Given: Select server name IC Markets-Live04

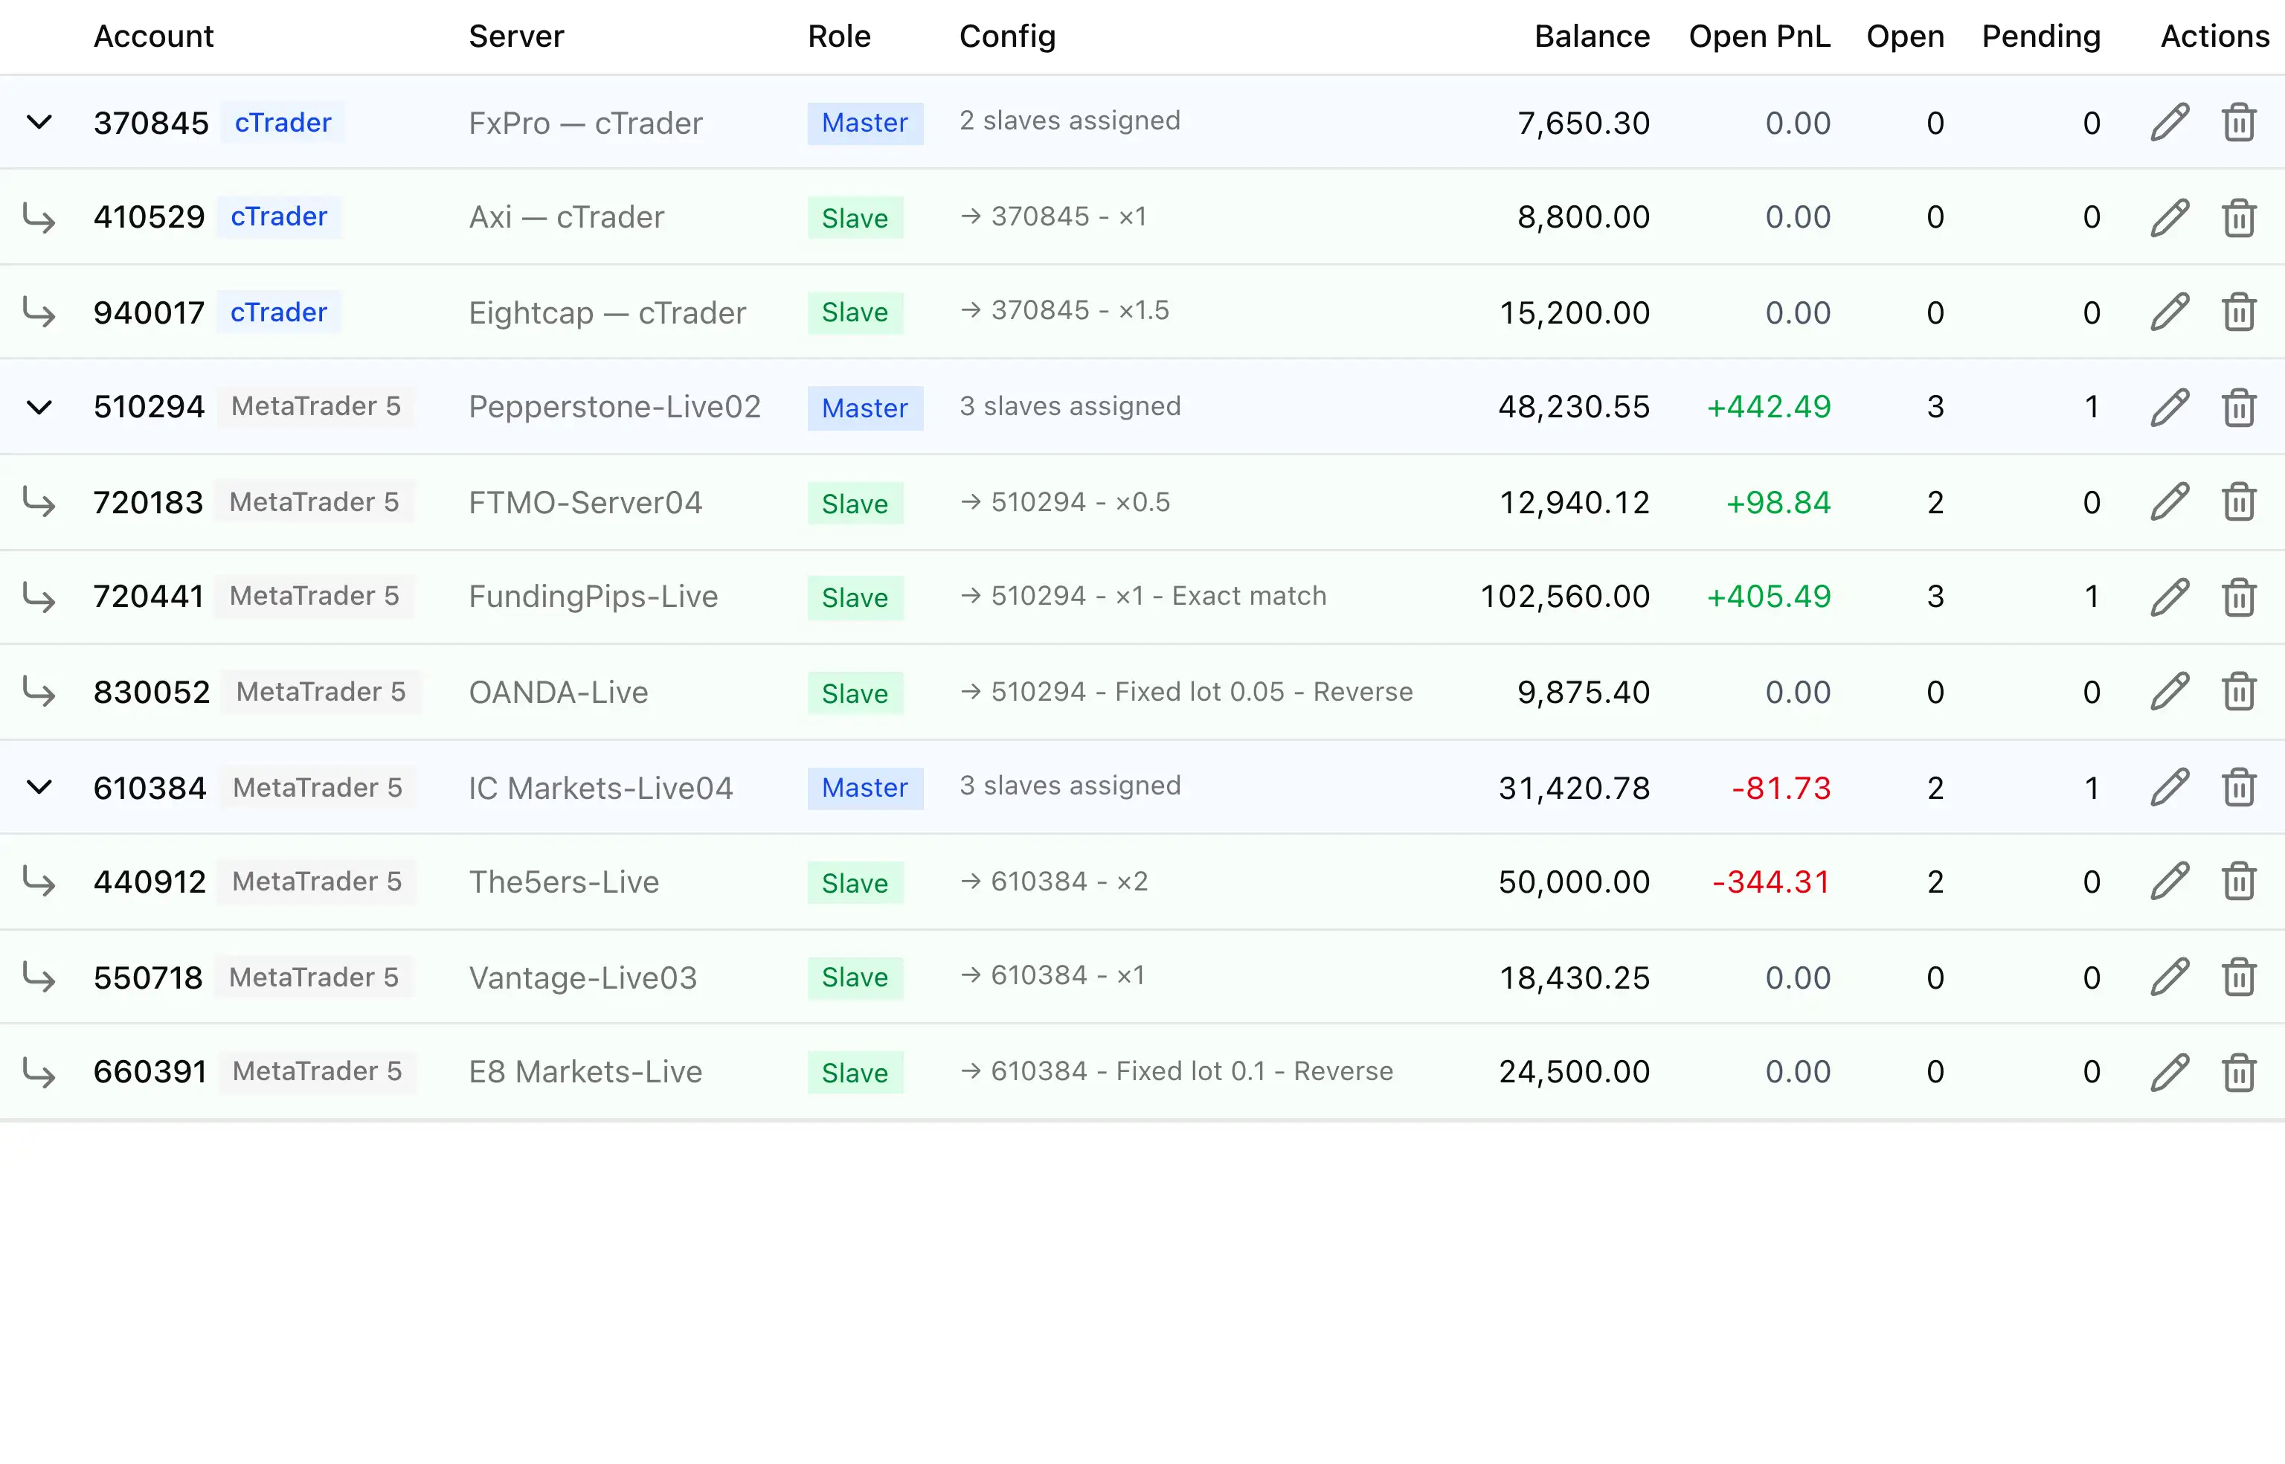Looking at the screenshot, I should coord(601,788).
